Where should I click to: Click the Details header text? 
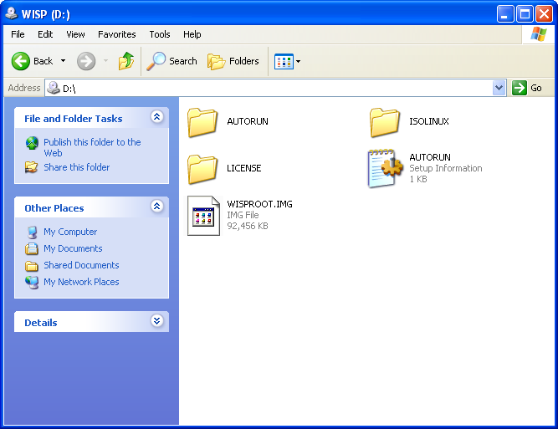tap(40, 323)
